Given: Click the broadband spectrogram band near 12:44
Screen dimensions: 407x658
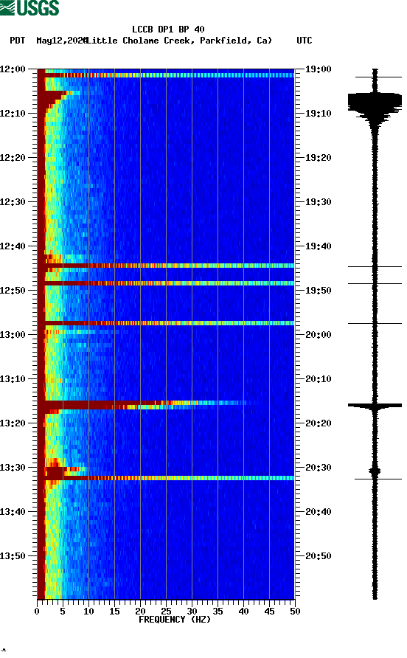Looking at the screenshot, I should coord(166,266).
